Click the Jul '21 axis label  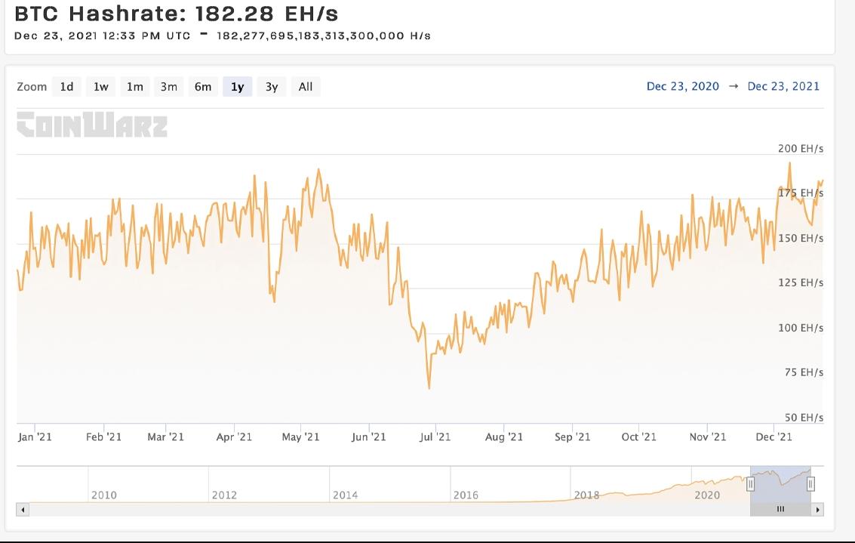(435, 437)
